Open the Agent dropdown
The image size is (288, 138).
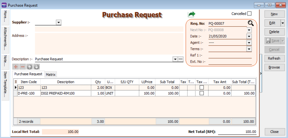(249, 42)
